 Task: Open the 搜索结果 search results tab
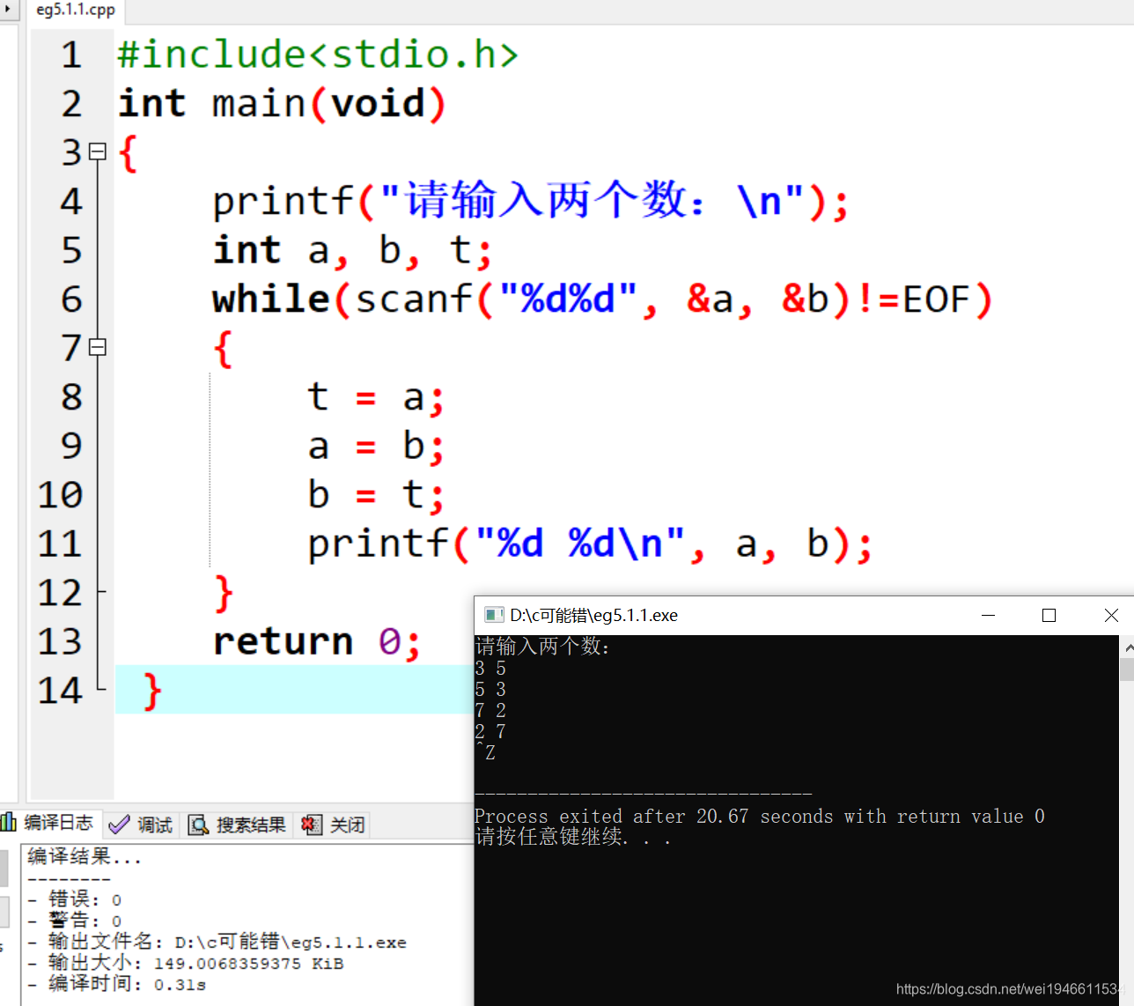pos(238,825)
